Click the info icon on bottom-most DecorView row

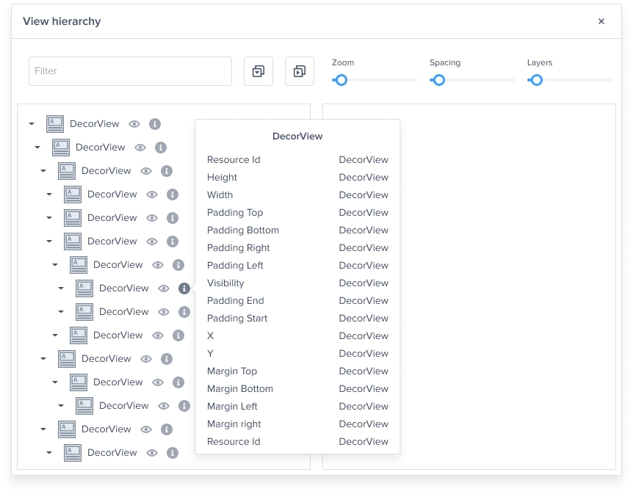pyautogui.click(x=173, y=453)
